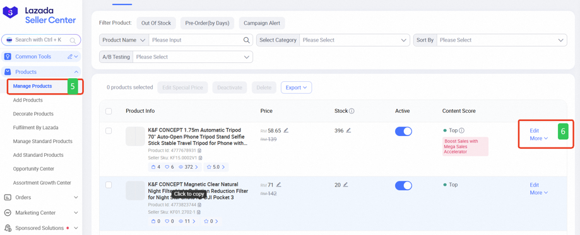
Task: Click the info icon next to Stock header
Action: click(352, 111)
